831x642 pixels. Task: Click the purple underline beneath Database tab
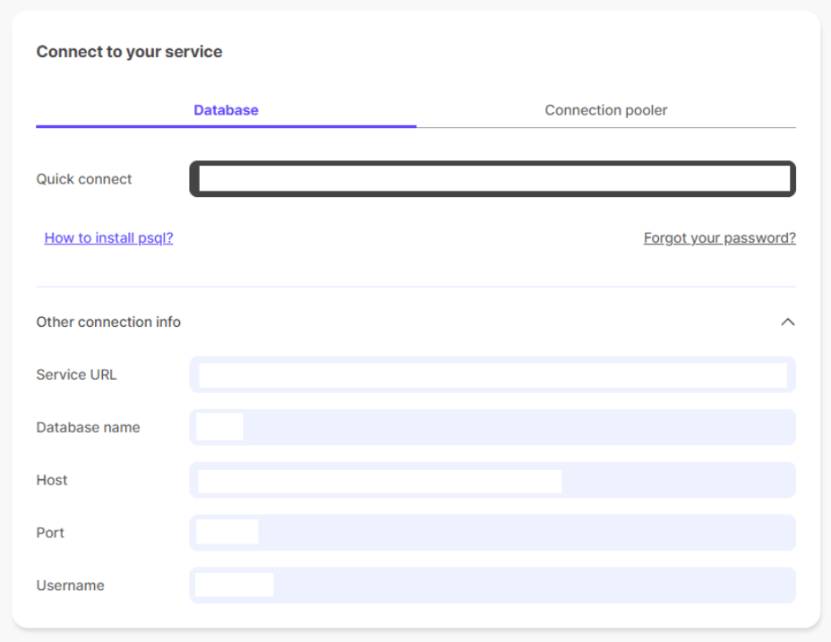click(226, 126)
